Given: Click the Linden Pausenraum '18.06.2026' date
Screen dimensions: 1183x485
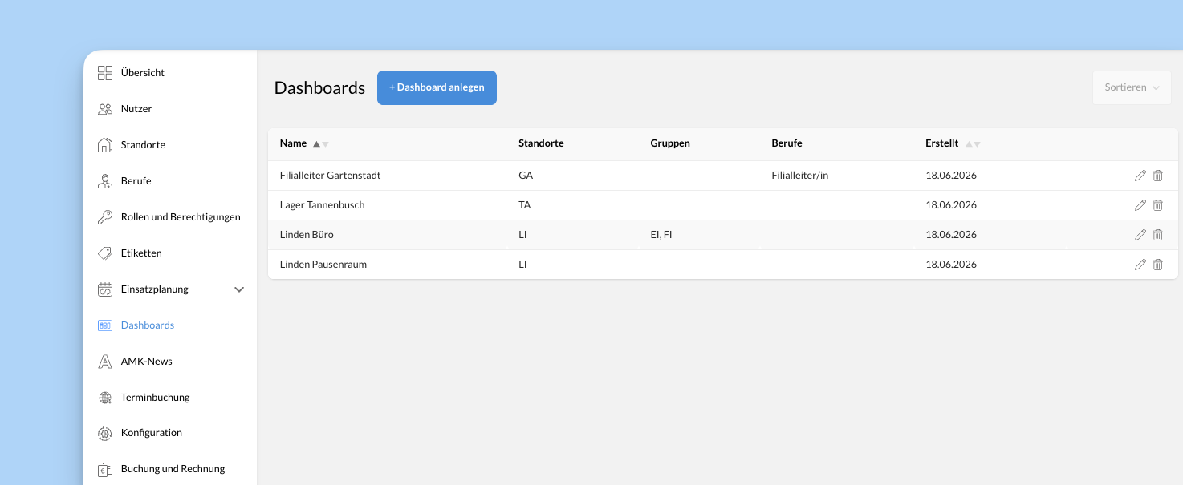Looking at the screenshot, I should 951,265.
